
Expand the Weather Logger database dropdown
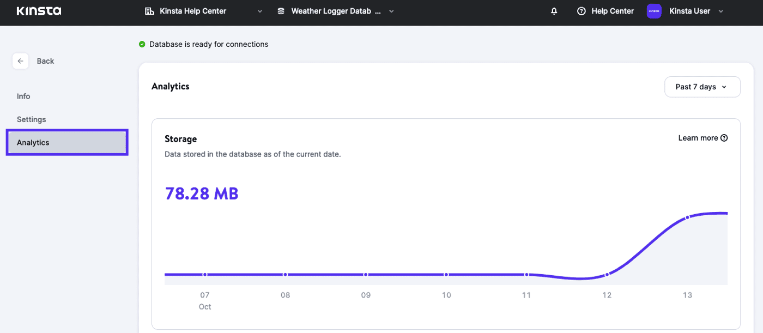(x=391, y=11)
